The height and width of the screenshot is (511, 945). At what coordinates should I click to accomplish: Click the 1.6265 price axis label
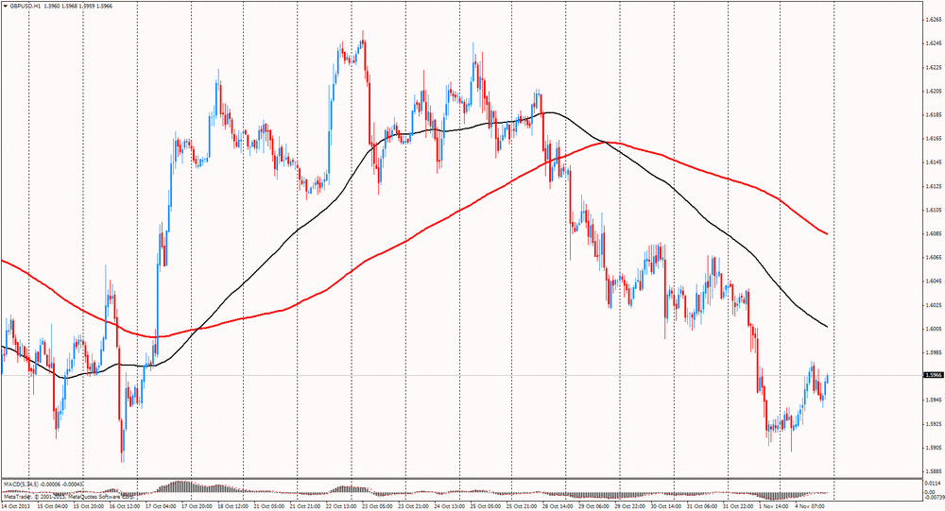pos(933,19)
